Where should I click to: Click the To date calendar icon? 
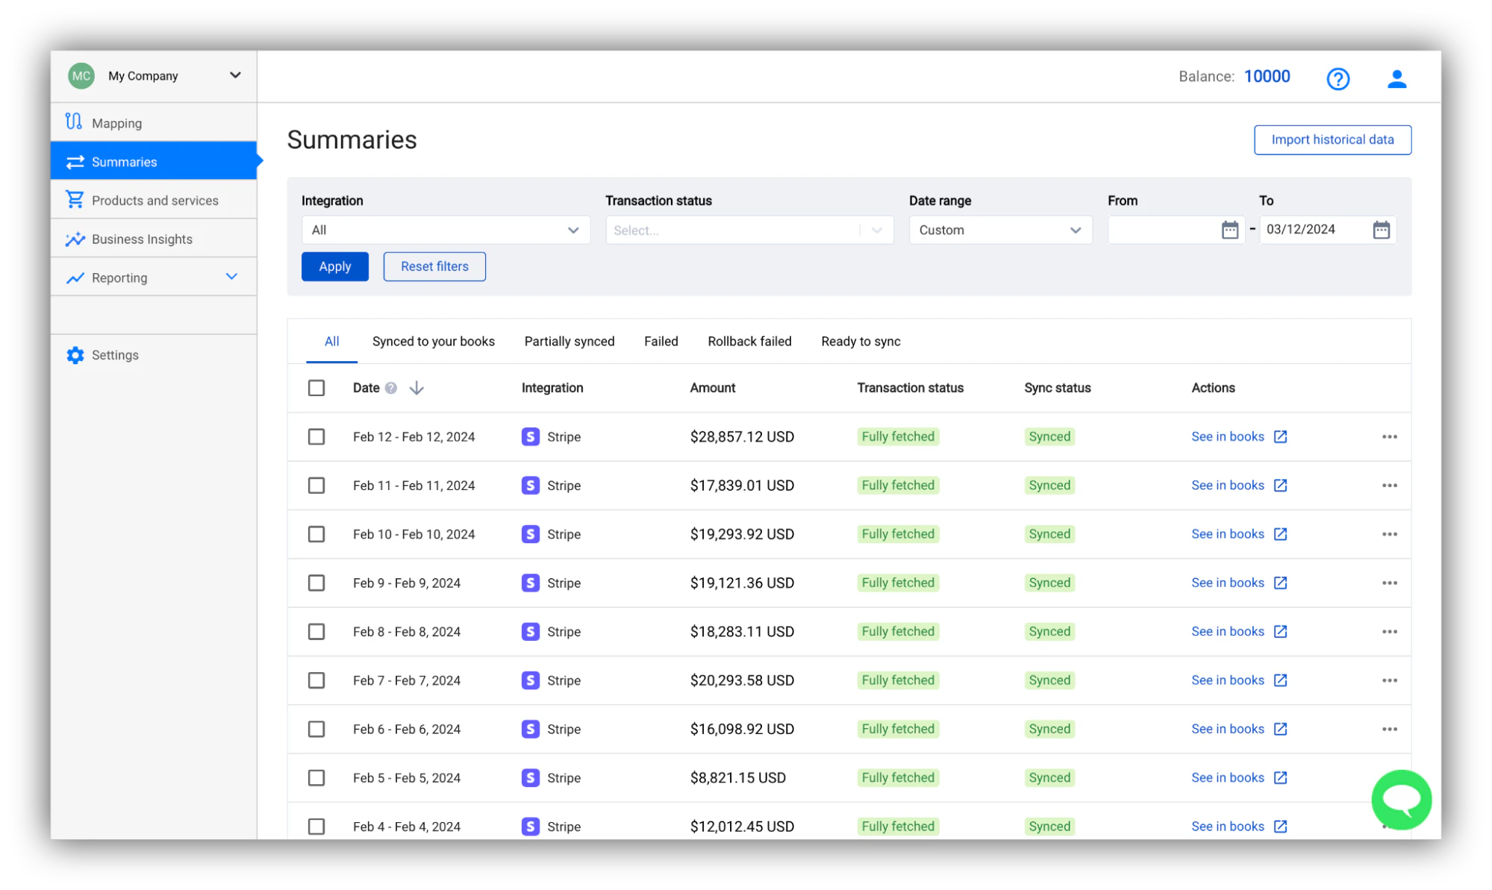(x=1381, y=230)
